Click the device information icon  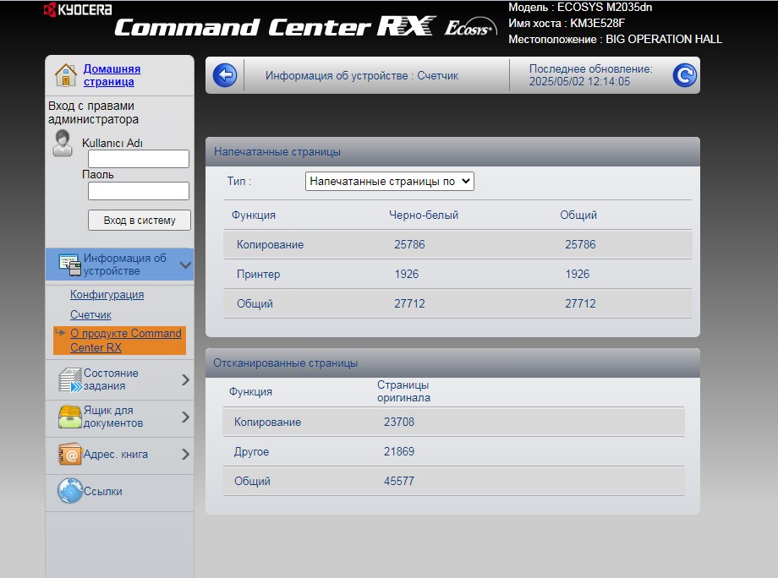point(69,264)
